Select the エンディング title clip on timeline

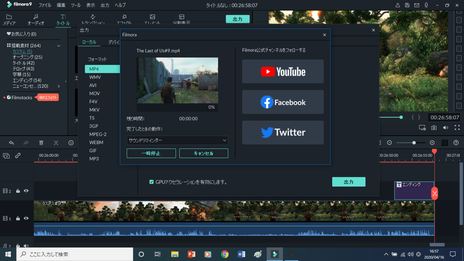[x=414, y=191]
